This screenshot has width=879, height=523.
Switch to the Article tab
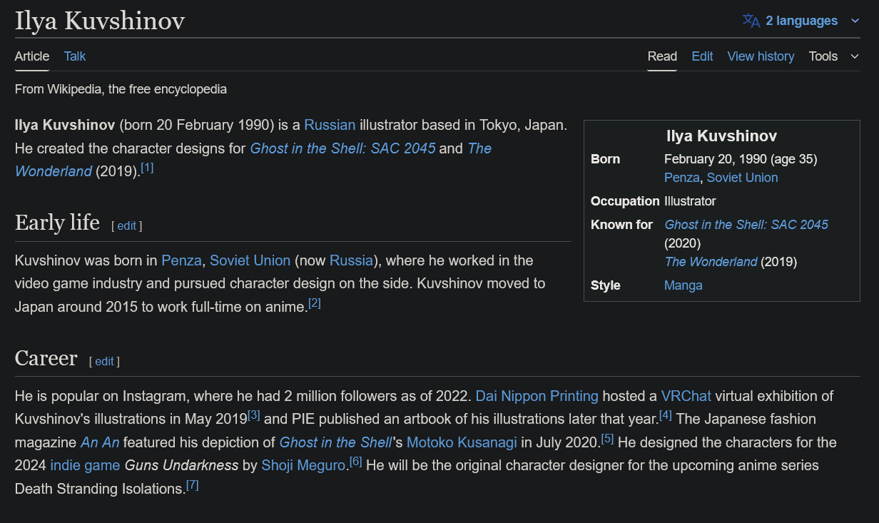[x=32, y=56]
